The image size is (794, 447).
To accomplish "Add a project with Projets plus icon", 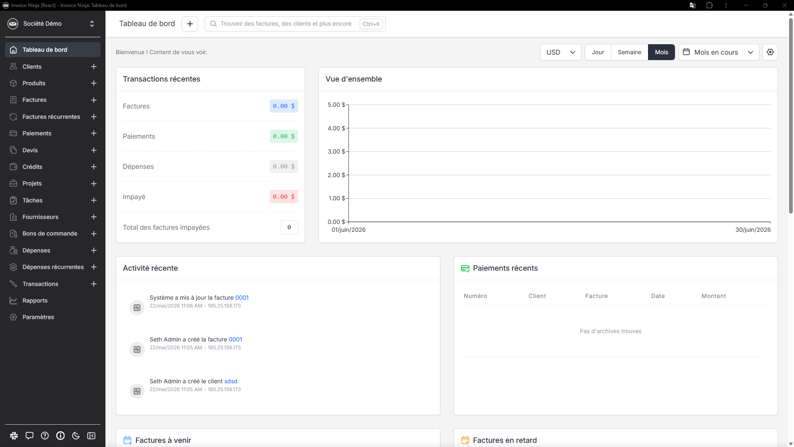I will (x=94, y=183).
